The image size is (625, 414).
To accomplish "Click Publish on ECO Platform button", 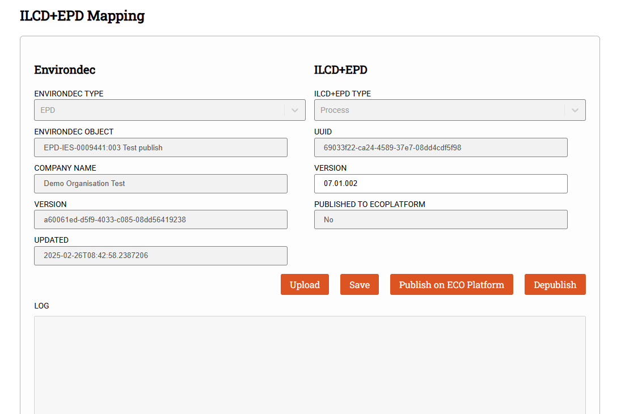I will coord(451,285).
